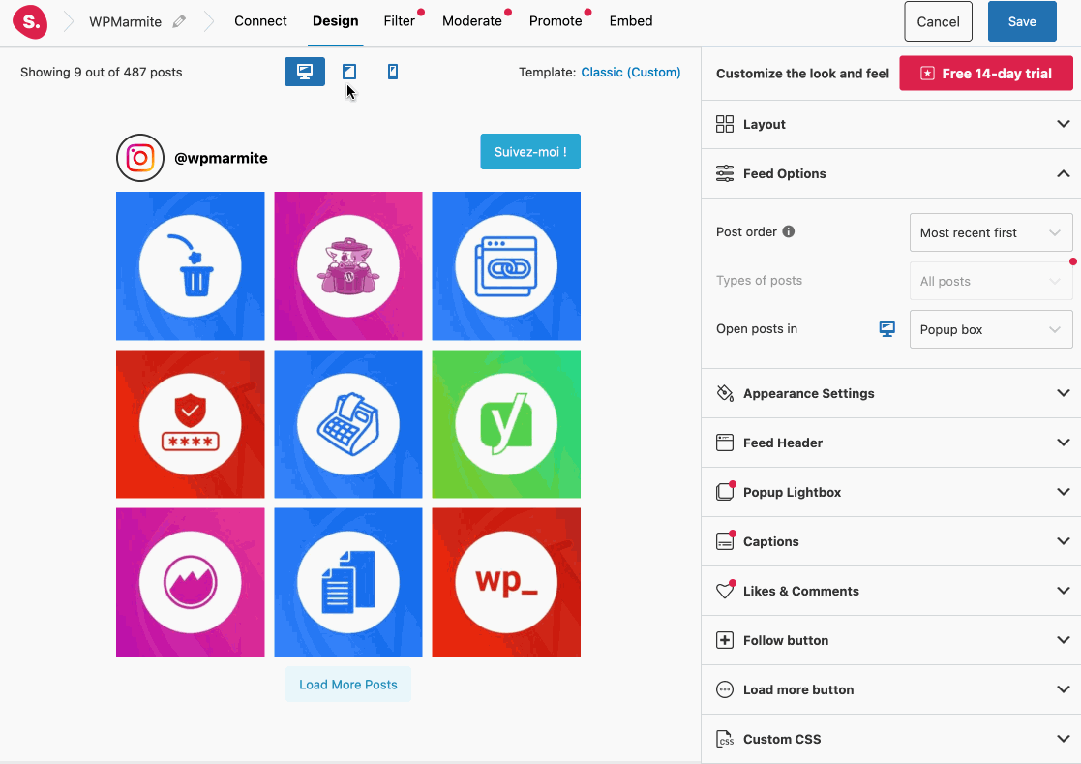Open the 'Open posts in' Popup box dropdown
Image resolution: width=1081 pixels, height=764 pixels.
pos(991,329)
